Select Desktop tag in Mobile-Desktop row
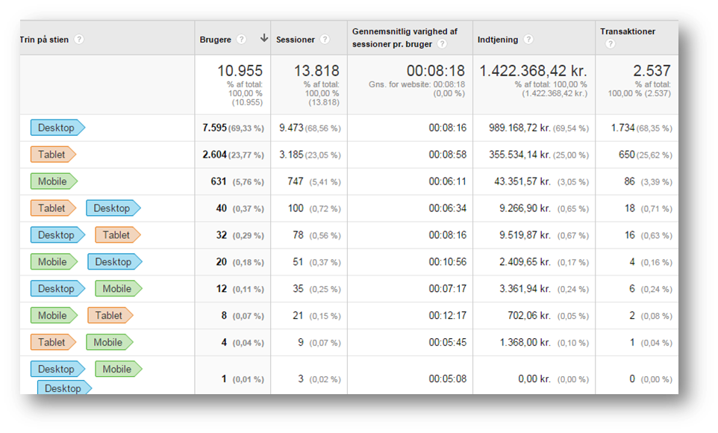The height and width of the screenshot is (433, 718). tap(115, 261)
